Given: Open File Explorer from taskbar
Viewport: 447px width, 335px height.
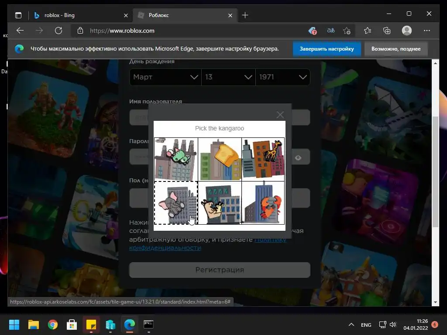Looking at the screenshot, I should (33, 325).
